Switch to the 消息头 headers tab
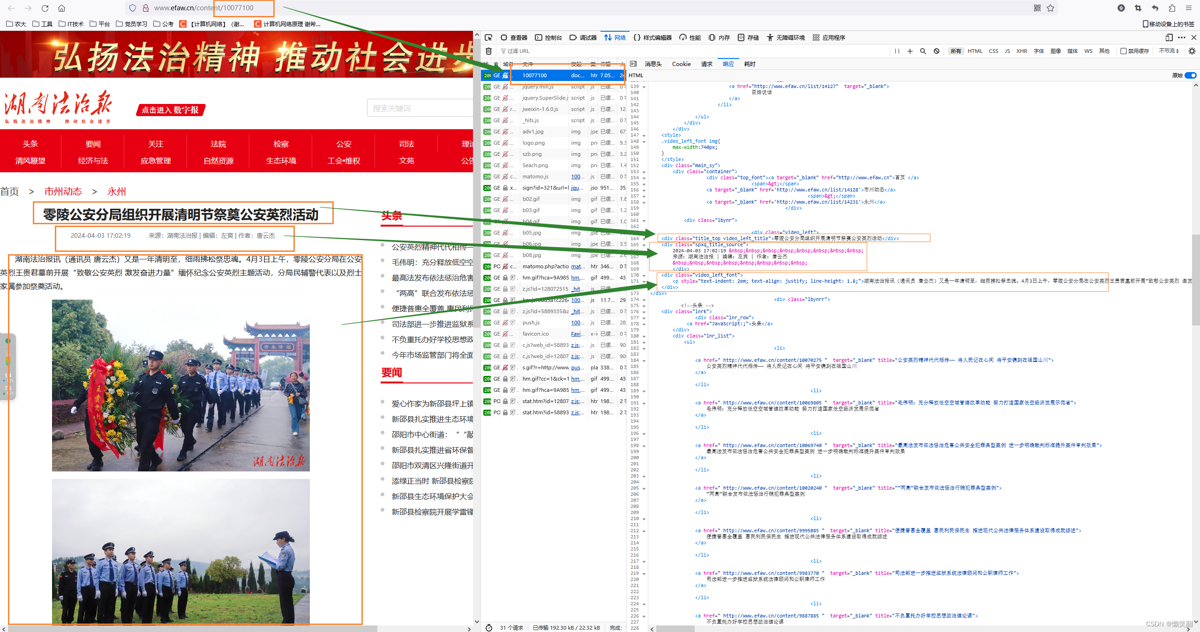1200x632 pixels. tap(653, 64)
